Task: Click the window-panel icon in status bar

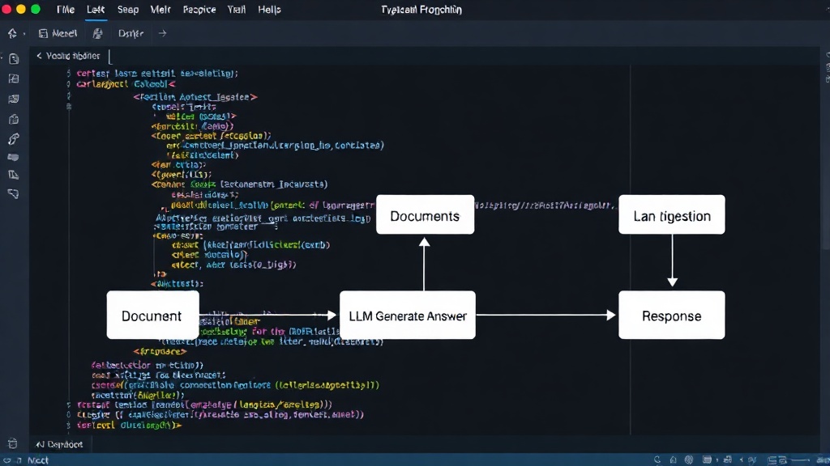Action: pyautogui.click(x=707, y=460)
